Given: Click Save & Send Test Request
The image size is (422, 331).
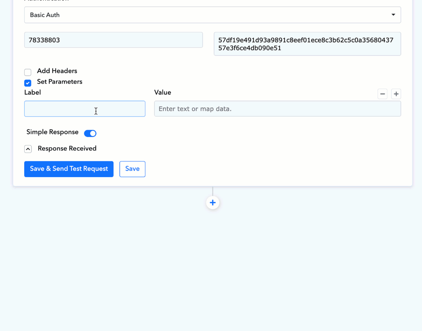Looking at the screenshot, I should [69, 169].
